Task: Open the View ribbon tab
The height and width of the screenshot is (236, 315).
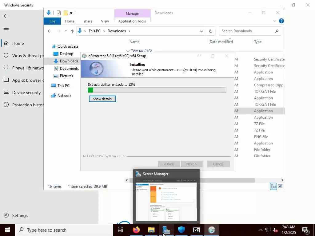Action: [105, 21]
